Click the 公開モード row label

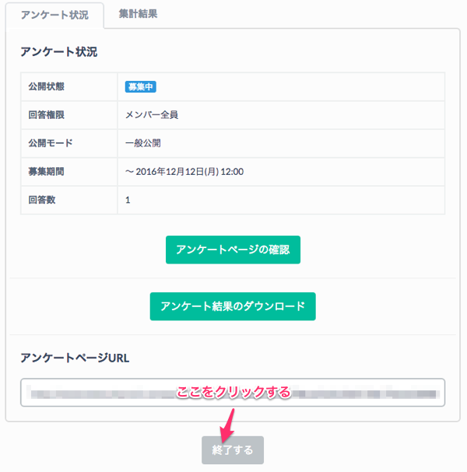pos(51,143)
